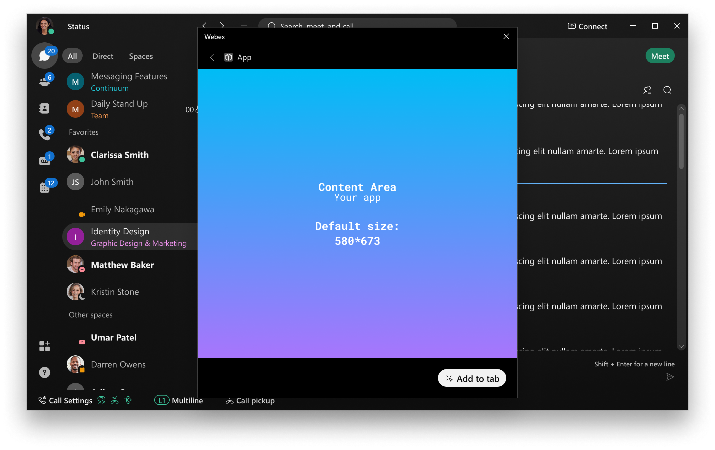Toggle the voicemail icon in sidebar
The height and width of the screenshot is (450, 715).
[x=44, y=160]
